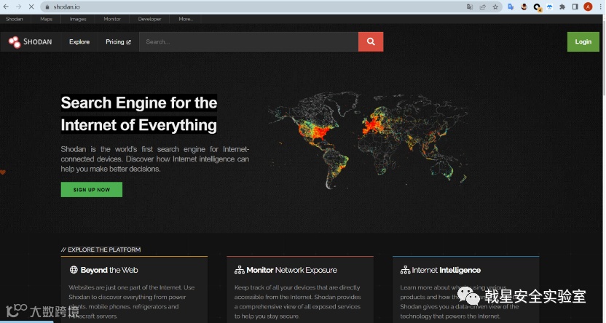Expand the More... top bar menu
This screenshot has height=323, width=606.
coord(186,19)
